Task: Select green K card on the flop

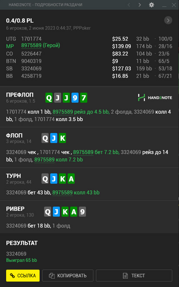Action: click(x=63, y=138)
